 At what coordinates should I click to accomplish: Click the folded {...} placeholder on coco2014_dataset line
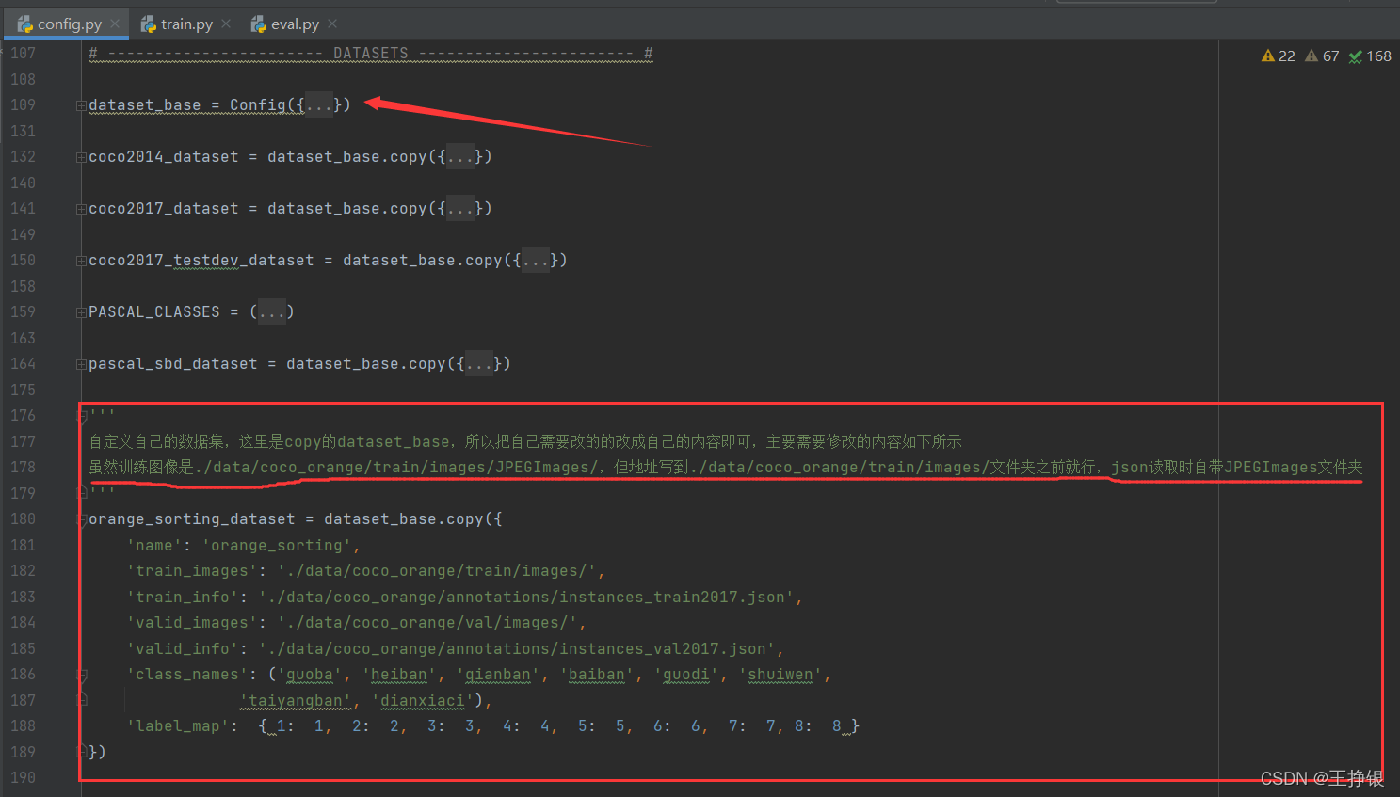tap(459, 157)
